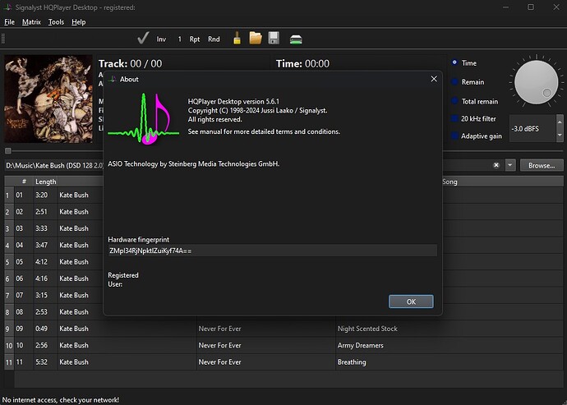Click row header number 11

coord(9,362)
